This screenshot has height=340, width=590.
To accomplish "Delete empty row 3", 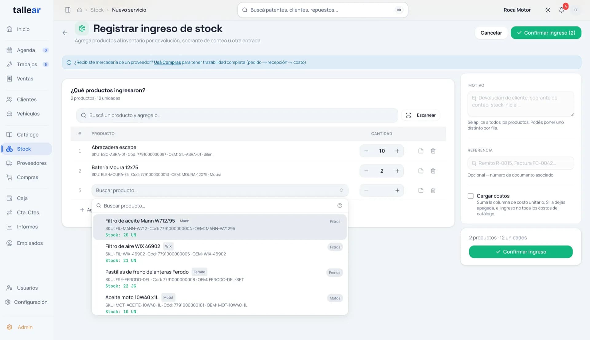I will click(x=433, y=191).
